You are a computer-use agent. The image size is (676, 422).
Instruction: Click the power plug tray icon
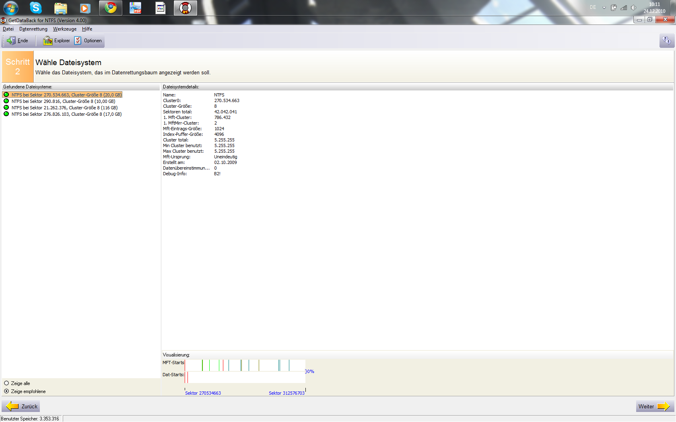[614, 8]
